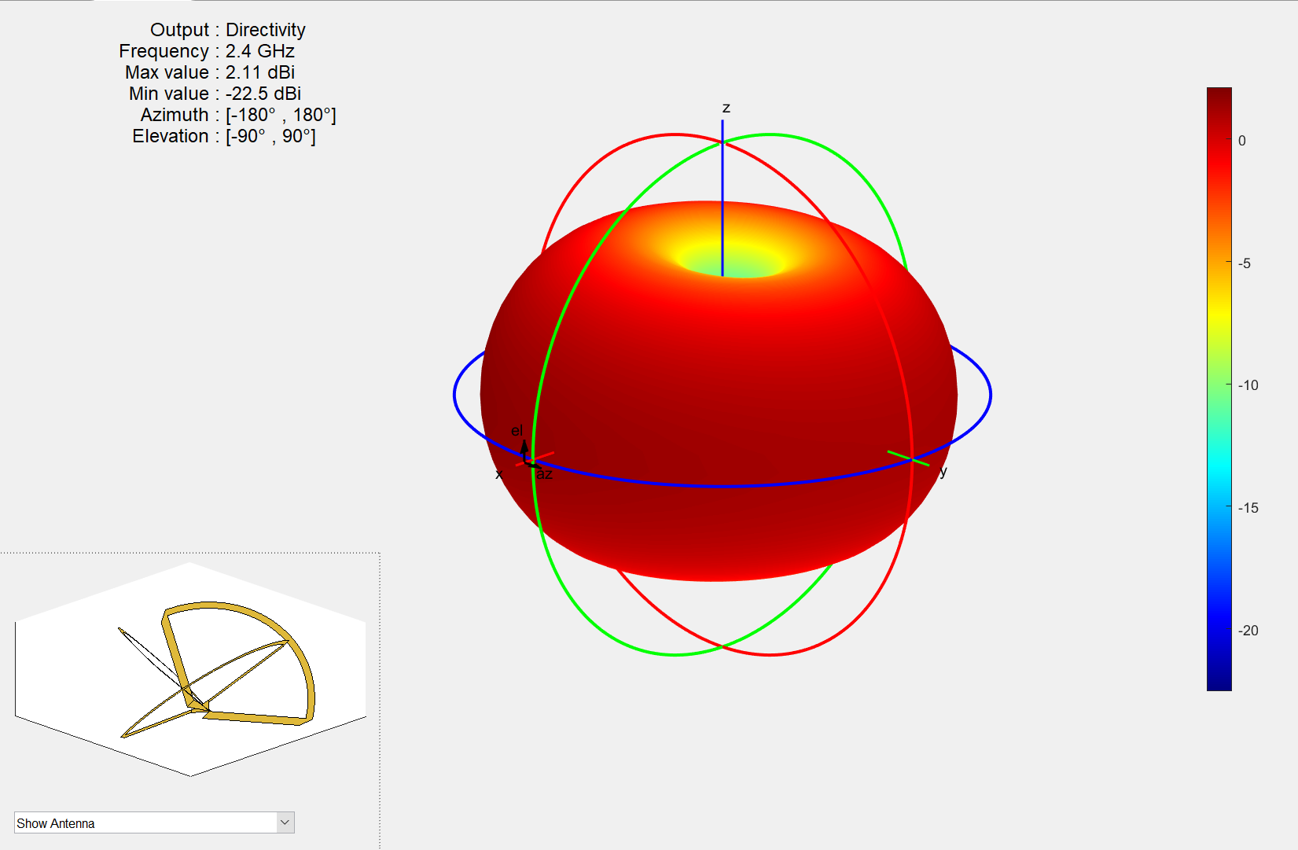Click the colorbar tick label -20
This screenshot has height=850, width=1298.
(x=1248, y=631)
